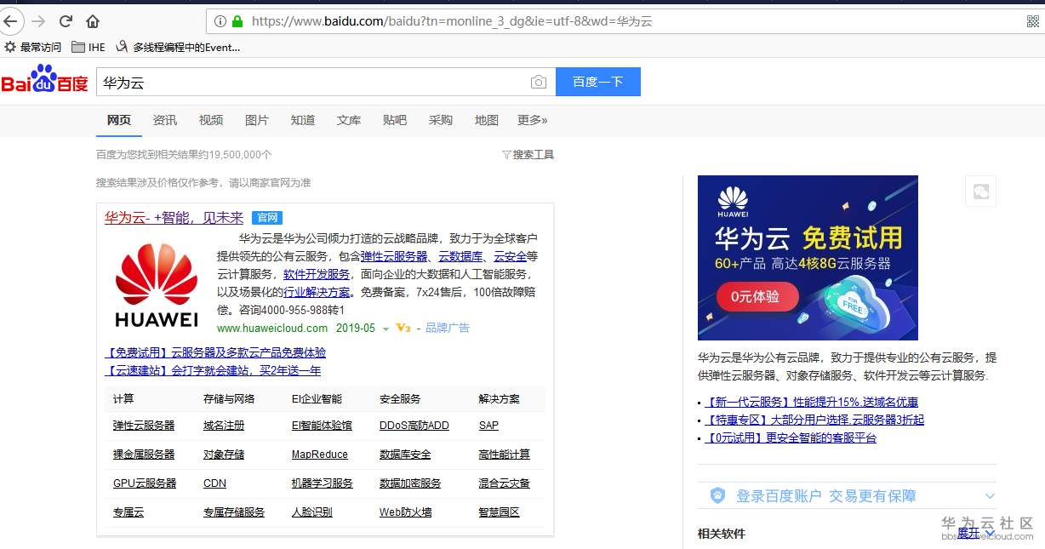Click the Huawei logo in first result

(157, 285)
